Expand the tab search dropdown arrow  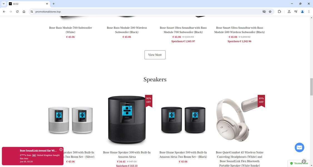pyautogui.click(x=4, y=4)
